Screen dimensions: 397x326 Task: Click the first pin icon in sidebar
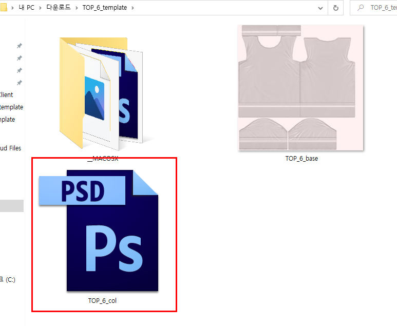[x=19, y=46]
